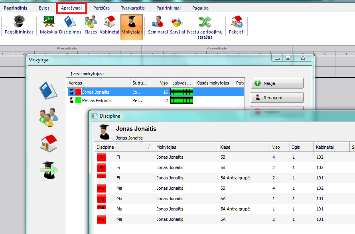The width and height of the screenshot is (355, 234).
Task: Open Įvestų apribojimų sąrašas
Action: click(x=205, y=27)
